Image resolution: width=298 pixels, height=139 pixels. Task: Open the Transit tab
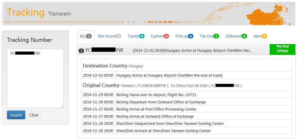pyautogui.click(x=136, y=36)
